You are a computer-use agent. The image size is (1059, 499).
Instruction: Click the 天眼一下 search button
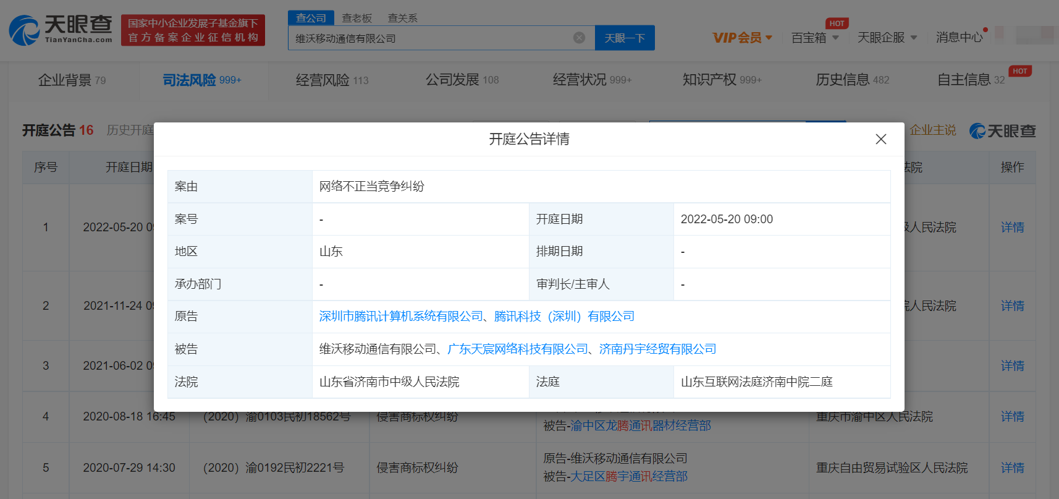(x=625, y=38)
